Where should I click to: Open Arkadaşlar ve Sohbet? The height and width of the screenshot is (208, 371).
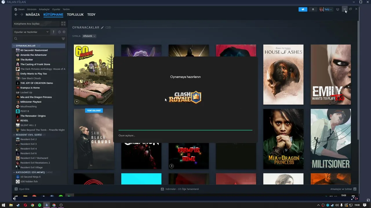click(343, 189)
